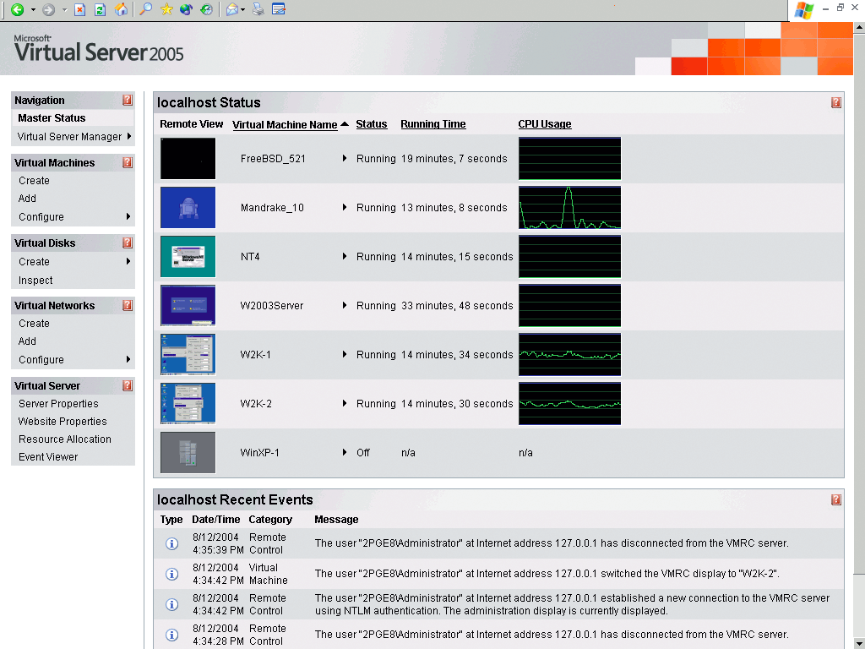
Task: Open the Mandrake_10 machine dropdown arrow
Action: click(345, 207)
